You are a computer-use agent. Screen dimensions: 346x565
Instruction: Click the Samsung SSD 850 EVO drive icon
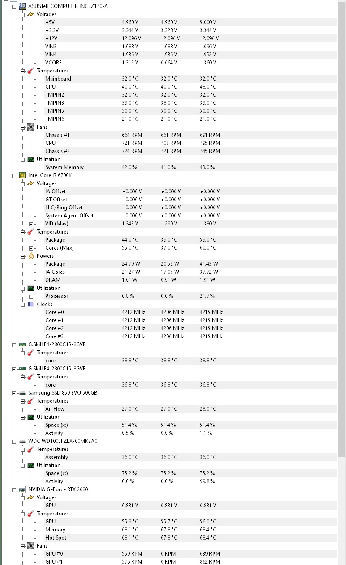pos(22,393)
